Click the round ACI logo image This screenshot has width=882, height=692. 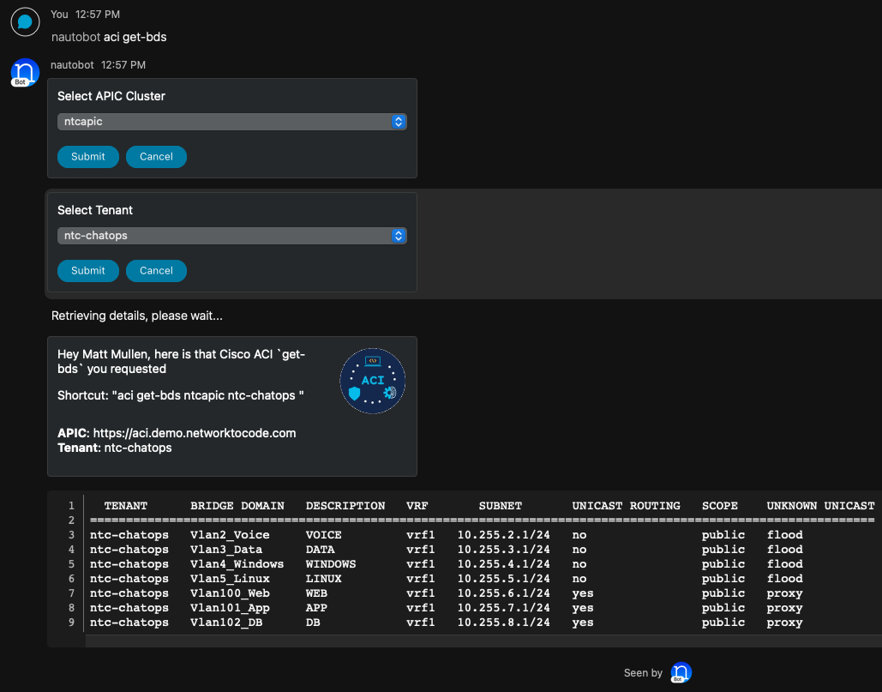(372, 381)
